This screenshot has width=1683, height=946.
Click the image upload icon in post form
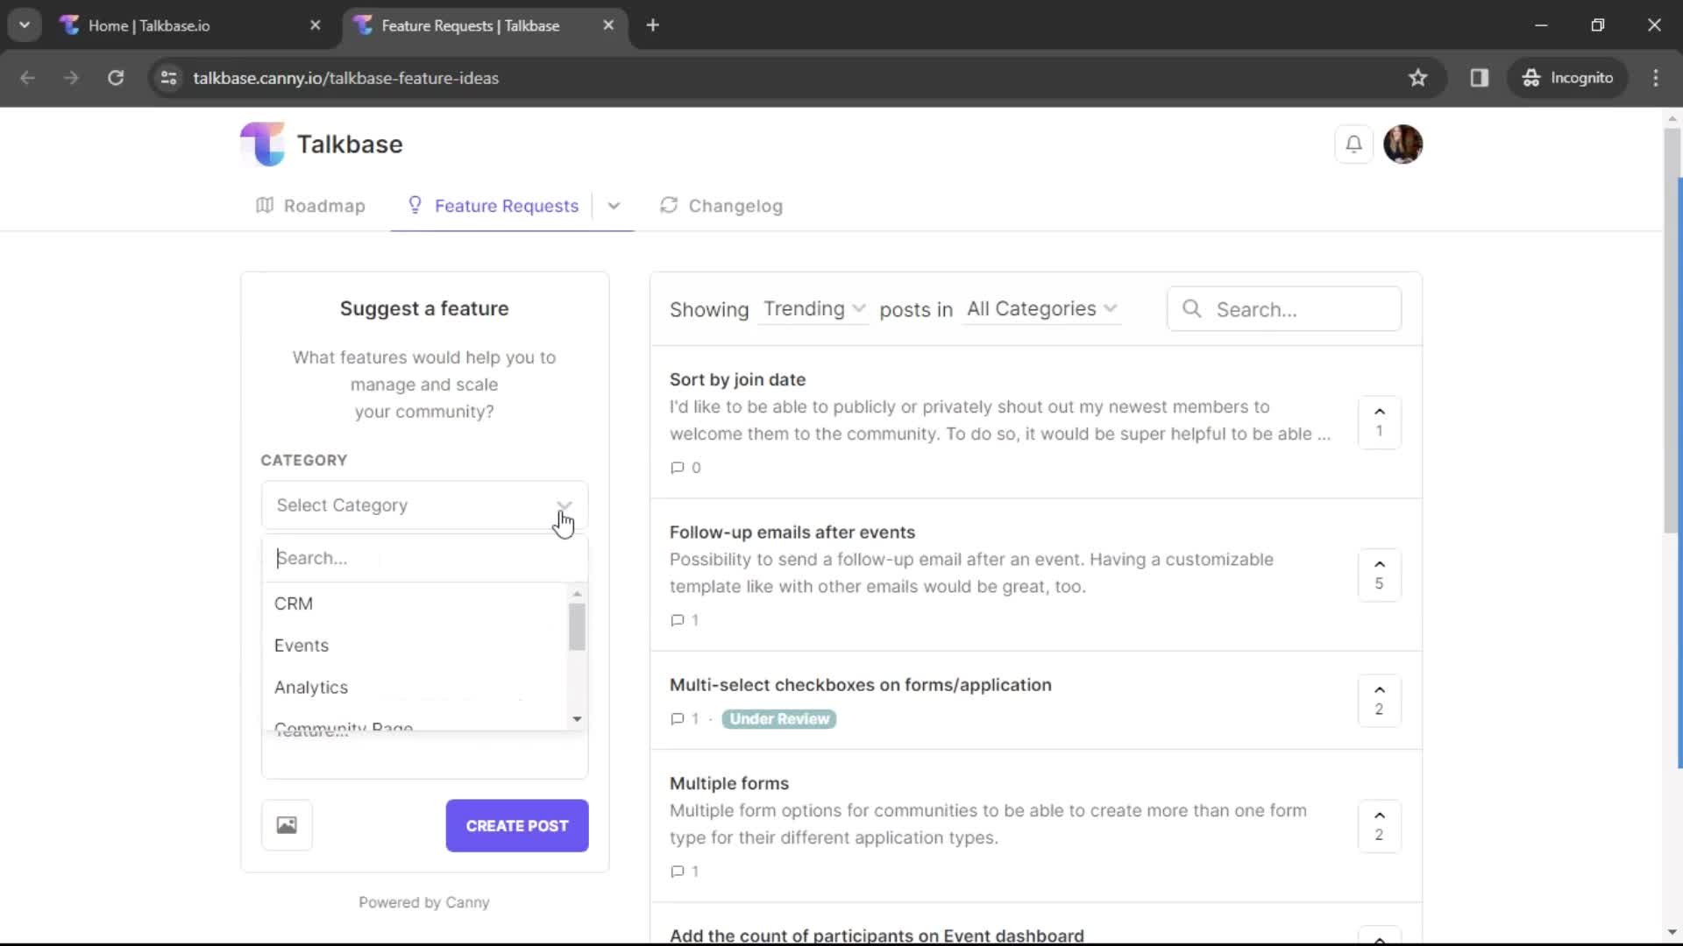[287, 825]
